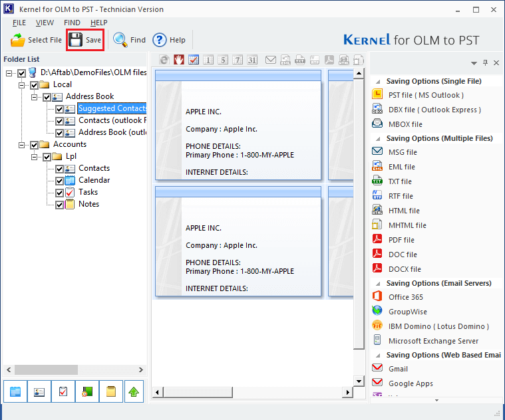Click the green journal icon at the bottom left

(x=87, y=391)
